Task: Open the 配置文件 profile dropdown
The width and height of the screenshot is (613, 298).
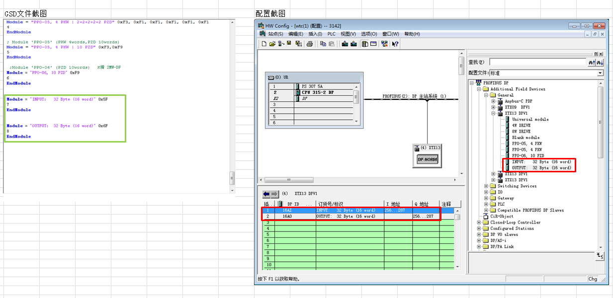Action: 600,73
